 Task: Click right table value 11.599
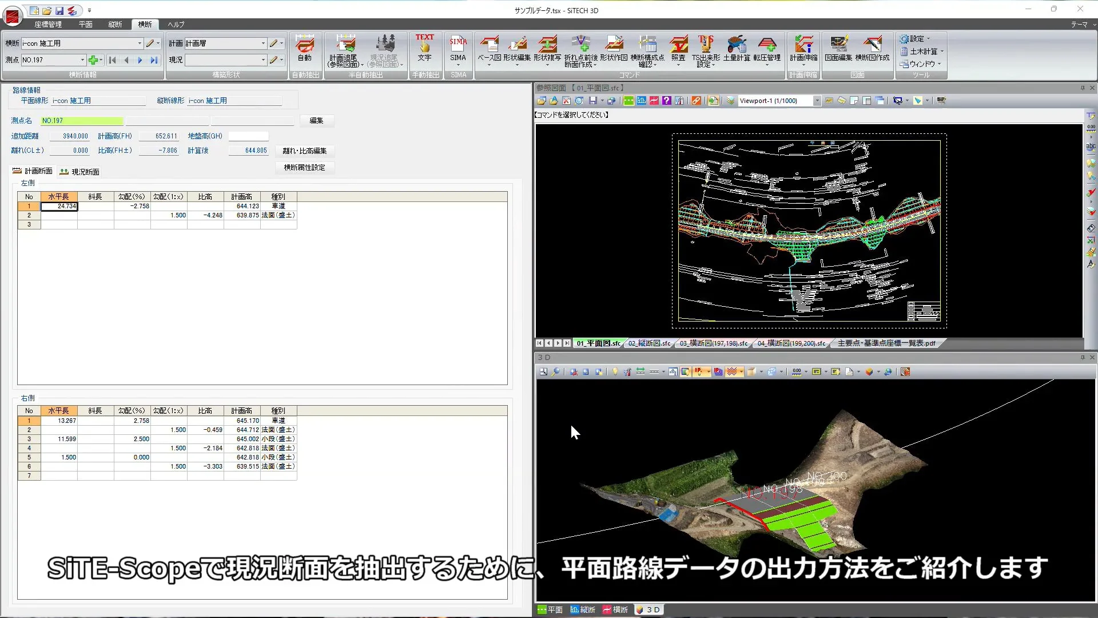click(59, 439)
